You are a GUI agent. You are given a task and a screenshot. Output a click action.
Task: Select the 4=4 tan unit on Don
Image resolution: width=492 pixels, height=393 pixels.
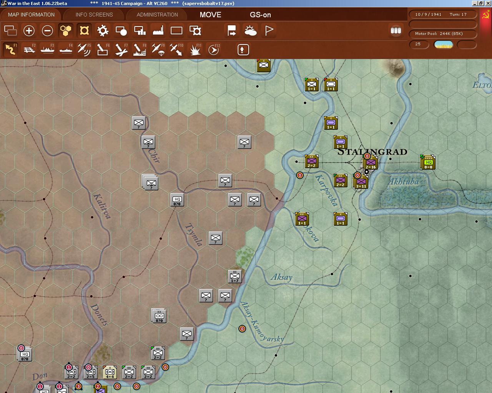pyautogui.click(x=110, y=372)
